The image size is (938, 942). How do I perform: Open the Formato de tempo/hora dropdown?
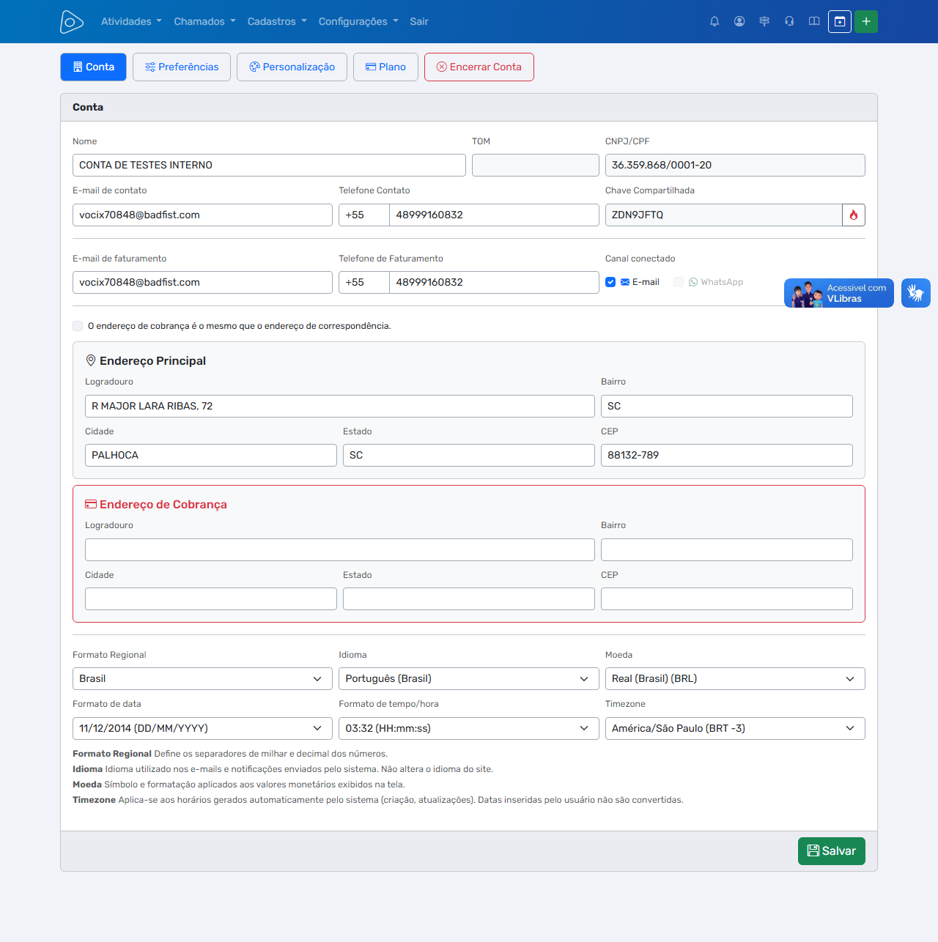tap(469, 728)
